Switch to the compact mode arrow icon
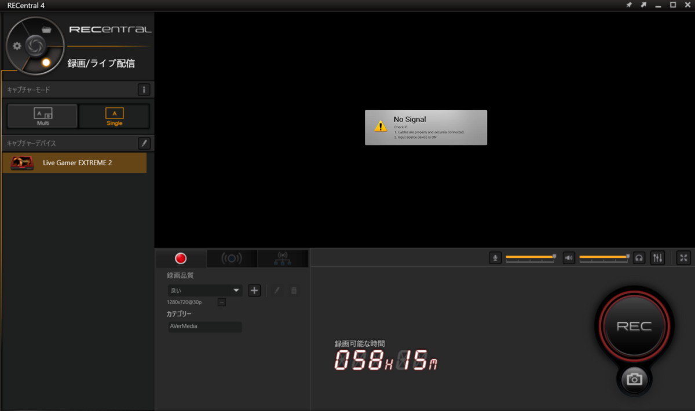 643,5
